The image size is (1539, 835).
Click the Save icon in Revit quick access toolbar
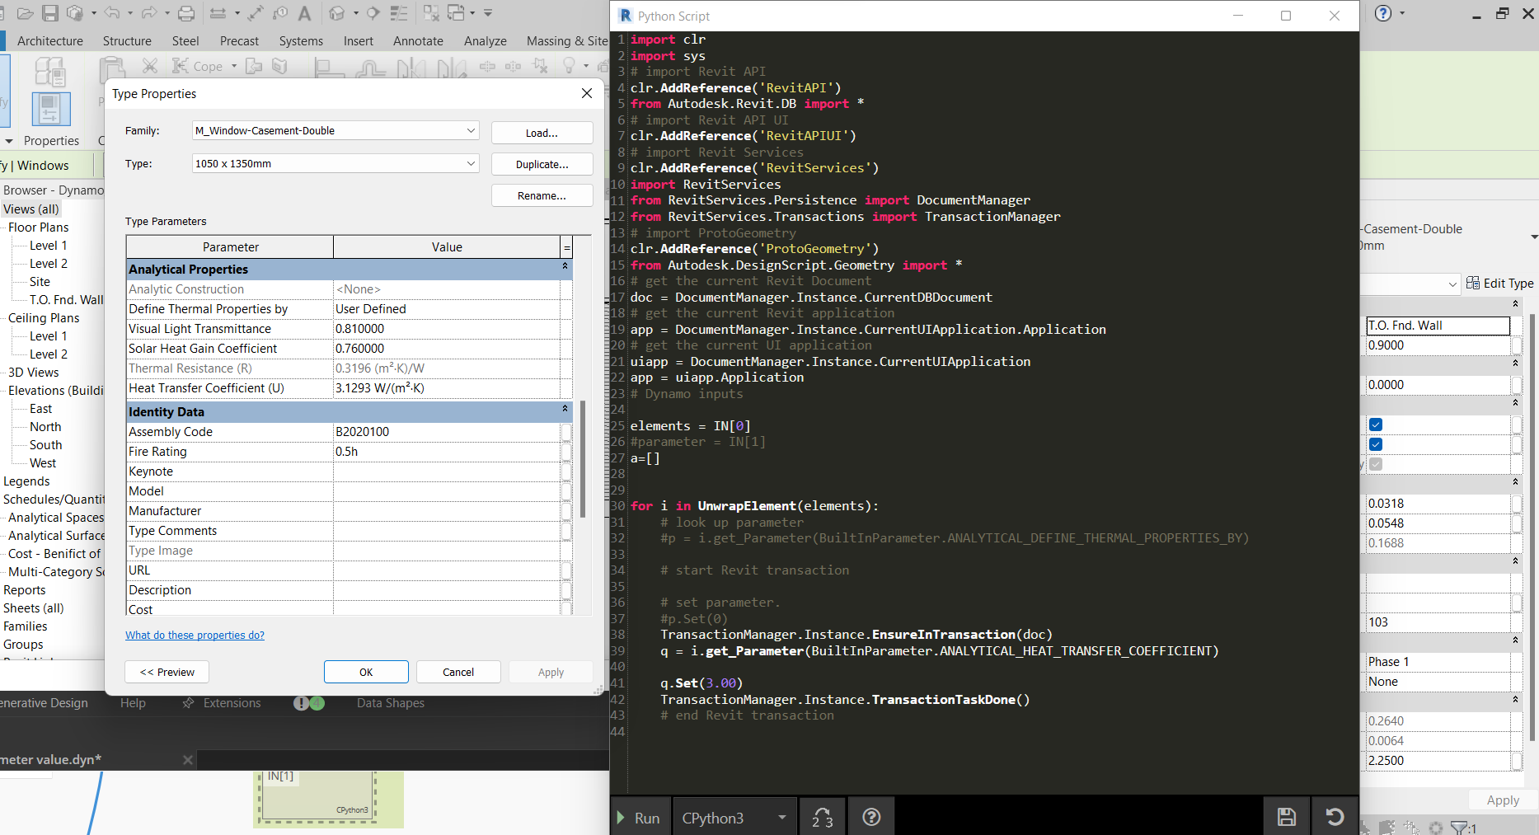coord(49,13)
